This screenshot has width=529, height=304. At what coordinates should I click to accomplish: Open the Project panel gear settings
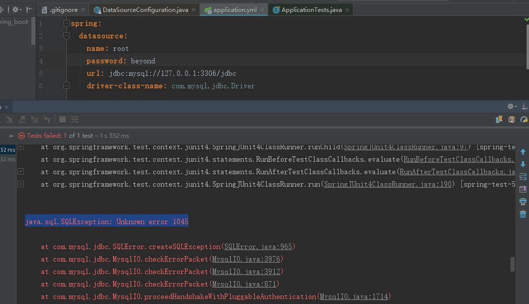[x=16, y=9]
